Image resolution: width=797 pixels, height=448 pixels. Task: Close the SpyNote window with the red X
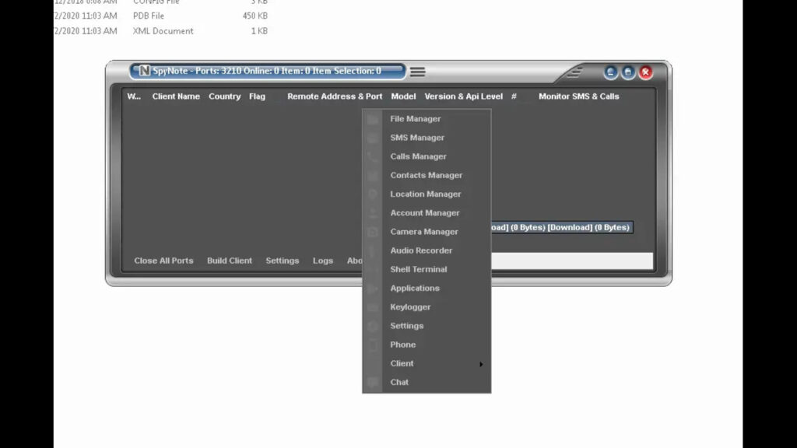(x=645, y=72)
